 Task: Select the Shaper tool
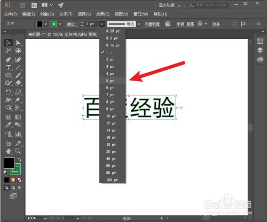[8, 83]
